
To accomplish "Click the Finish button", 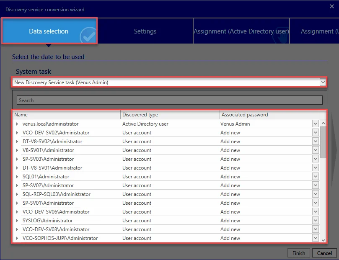I will tap(299, 253).
